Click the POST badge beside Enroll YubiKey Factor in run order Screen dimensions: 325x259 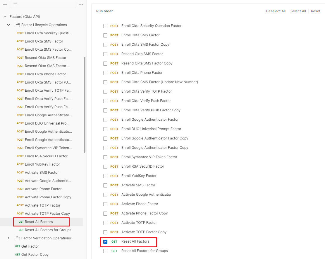pyautogui.click(x=114, y=176)
